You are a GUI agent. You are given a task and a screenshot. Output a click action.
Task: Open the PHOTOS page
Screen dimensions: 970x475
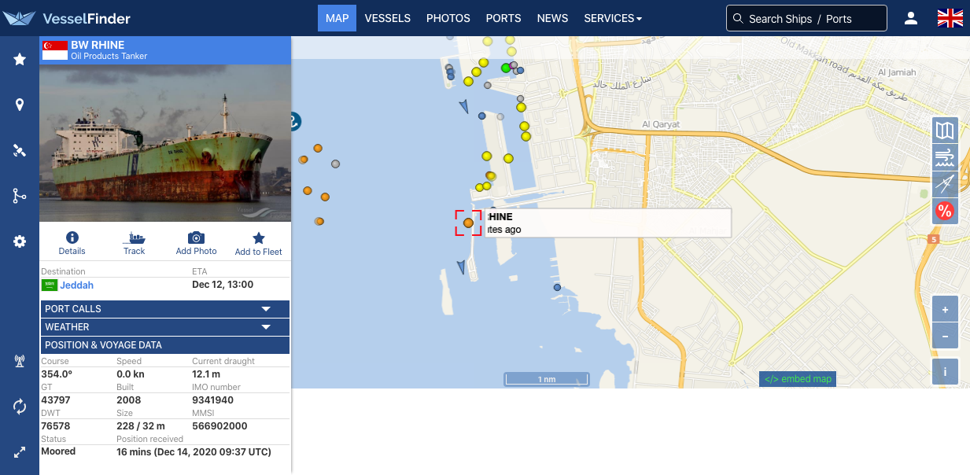point(448,18)
